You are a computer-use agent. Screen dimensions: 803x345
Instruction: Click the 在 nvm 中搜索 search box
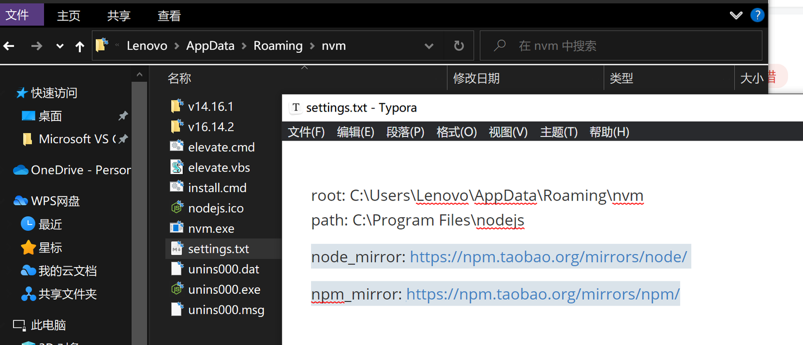(x=619, y=46)
